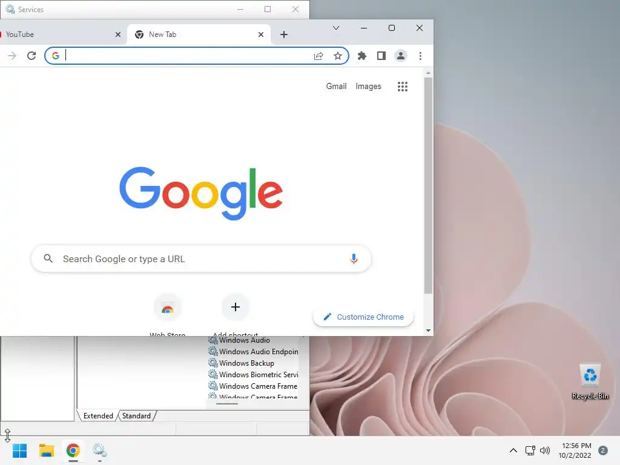The image size is (620, 465).
Task: Click the magnifier icon in Google search box
Action: point(48,259)
